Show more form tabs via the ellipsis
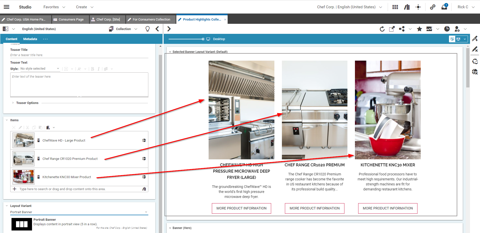The image size is (480, 233). (x=45, y=39)
